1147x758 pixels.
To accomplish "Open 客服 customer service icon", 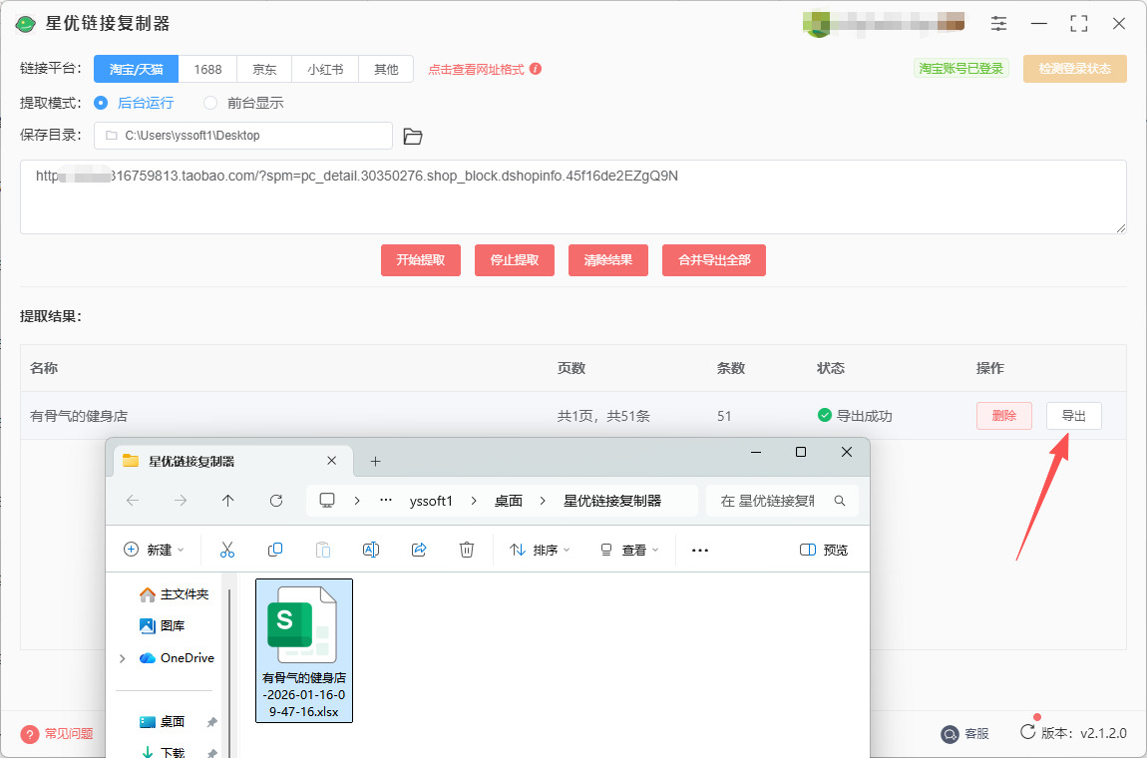I will click(950, 734).
